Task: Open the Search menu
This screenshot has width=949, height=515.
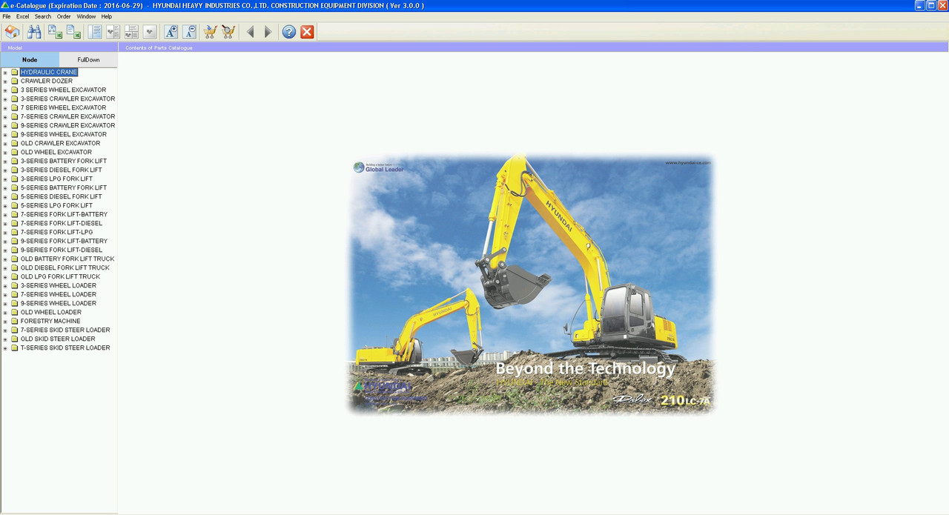Action: [43, 16]
